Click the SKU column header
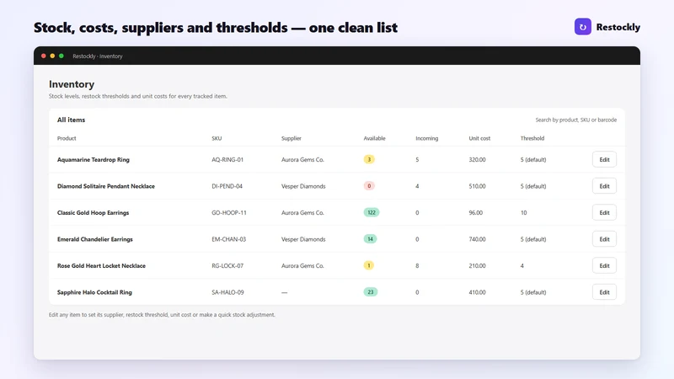This screenshot has height=379, width=674. pos(217,138)
